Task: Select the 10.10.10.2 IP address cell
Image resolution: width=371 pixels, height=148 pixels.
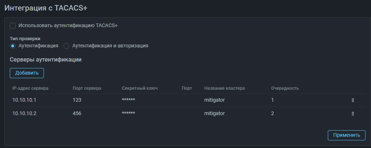Action: (24, 113)
